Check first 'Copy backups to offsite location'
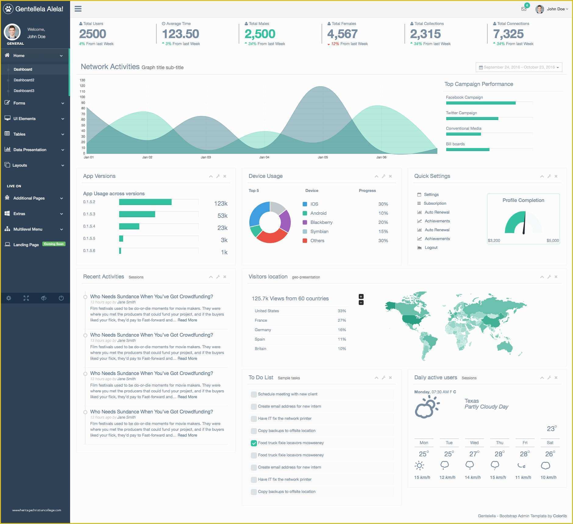The width and height of the screenshot is (573, 524). click(x=254, y=431)
